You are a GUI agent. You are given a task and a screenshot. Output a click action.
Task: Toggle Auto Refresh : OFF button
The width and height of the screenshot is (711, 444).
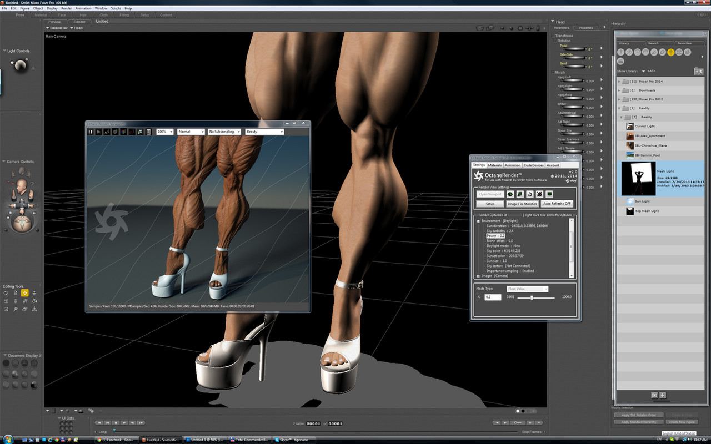click(557, 204)
